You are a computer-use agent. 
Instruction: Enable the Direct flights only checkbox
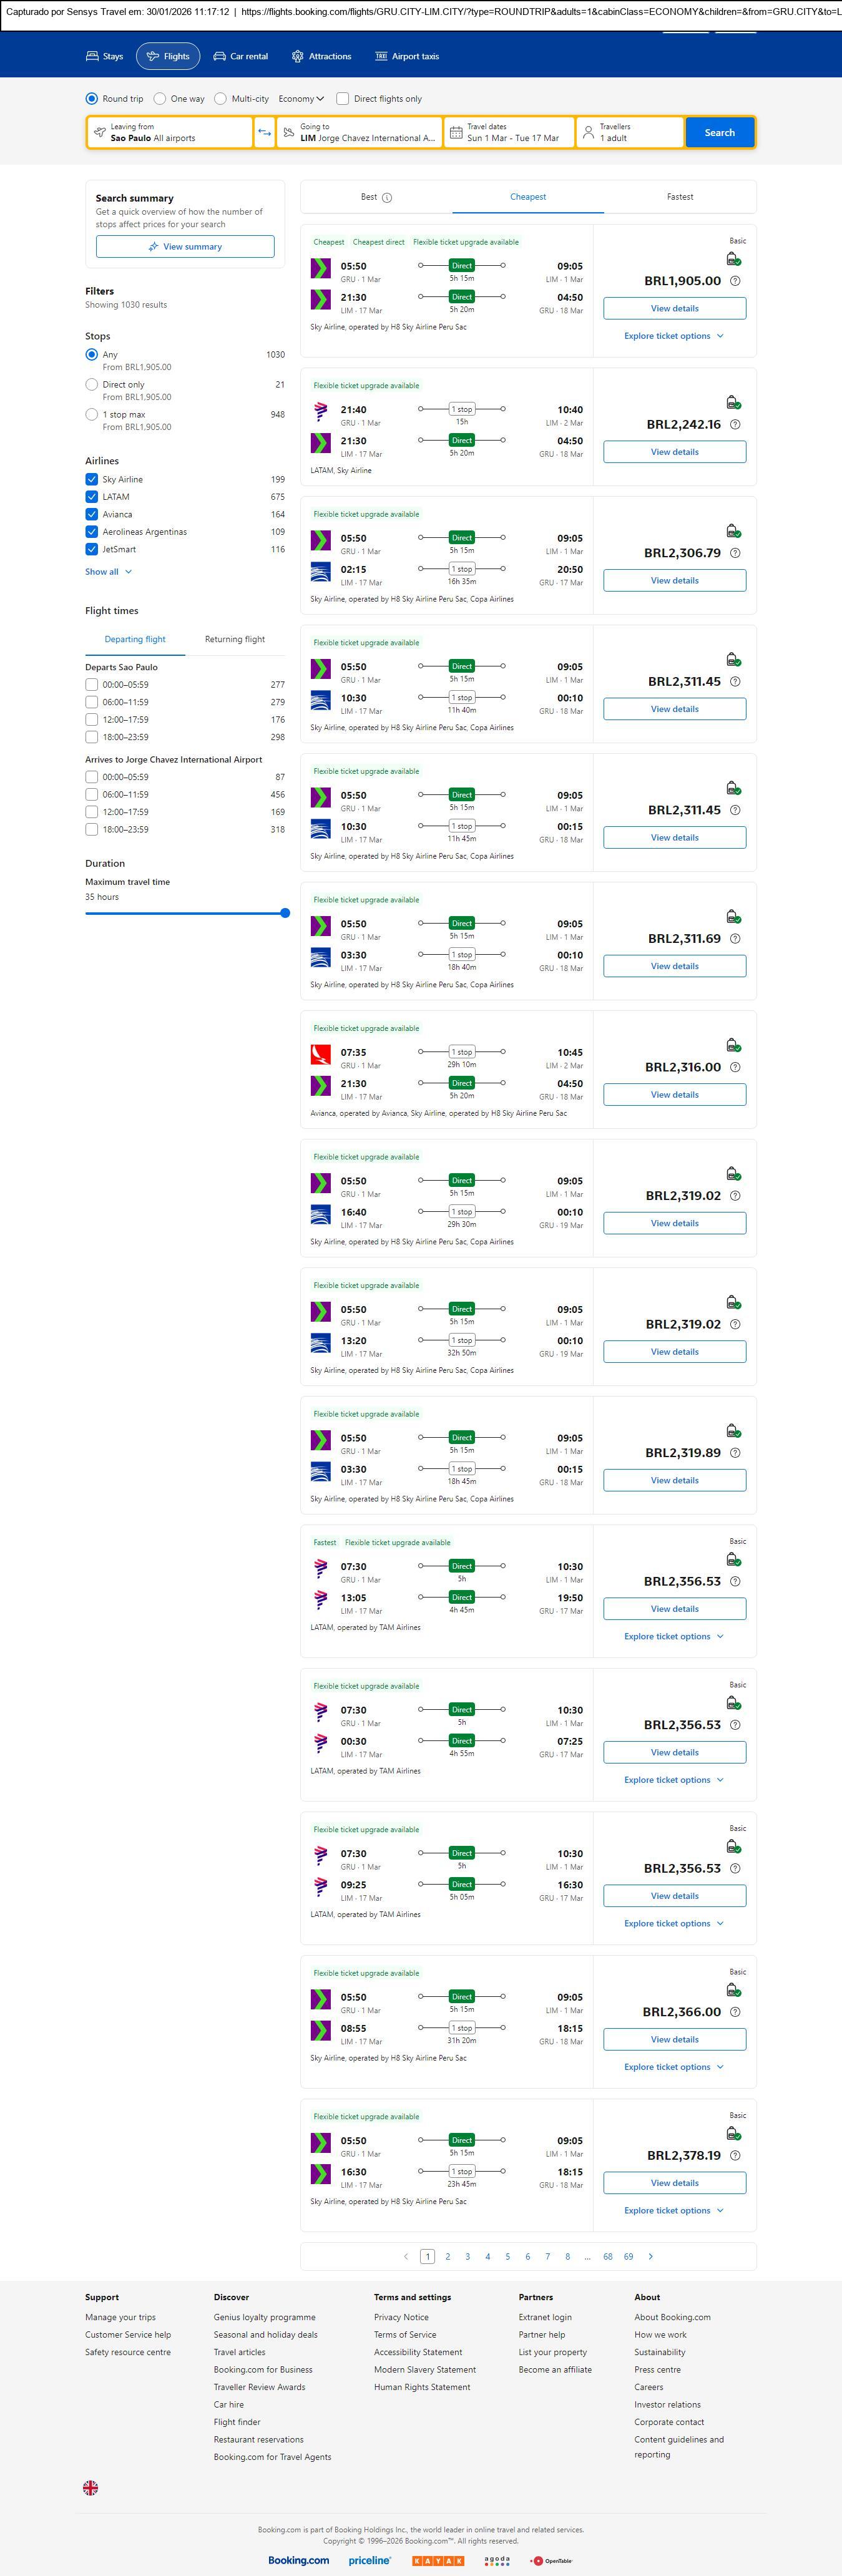click(x=343, y=99)
